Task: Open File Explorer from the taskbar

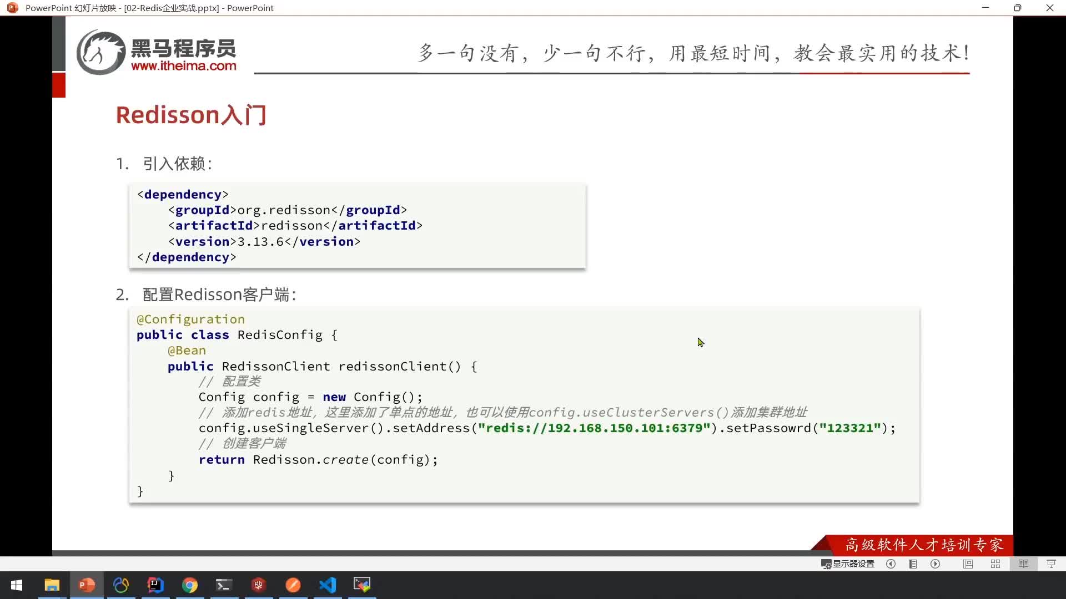Action: point(52,585)
